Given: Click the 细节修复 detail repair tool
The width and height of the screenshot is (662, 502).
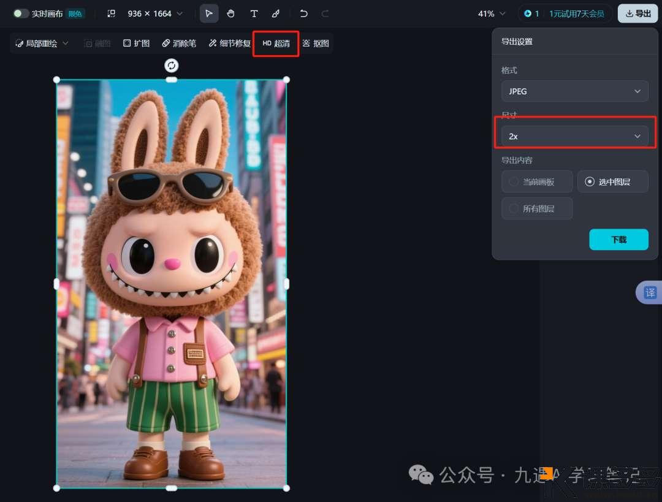Looking at the screenshot, I should pos(229,44).
